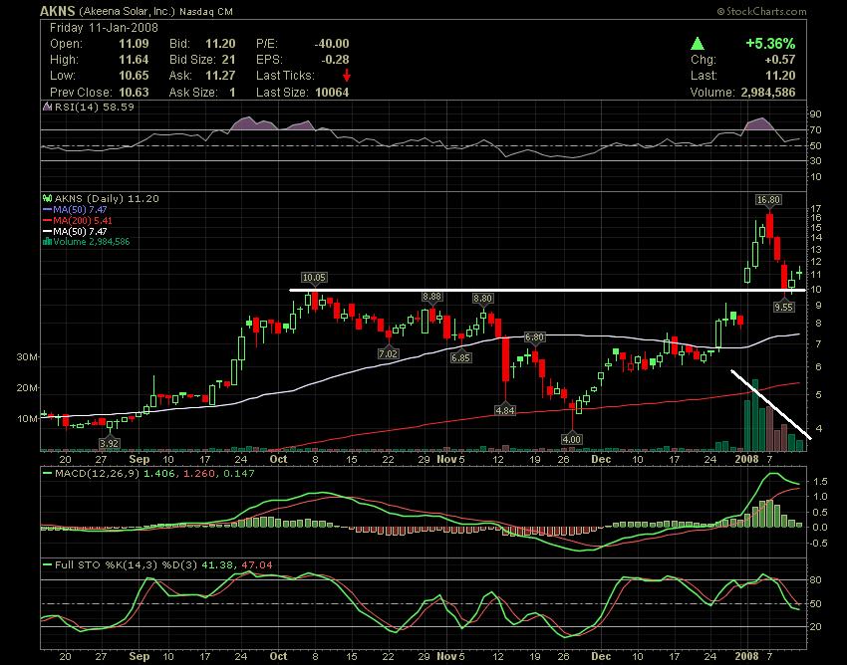Click the 16.80 peak price label

[x=768, y=200]
